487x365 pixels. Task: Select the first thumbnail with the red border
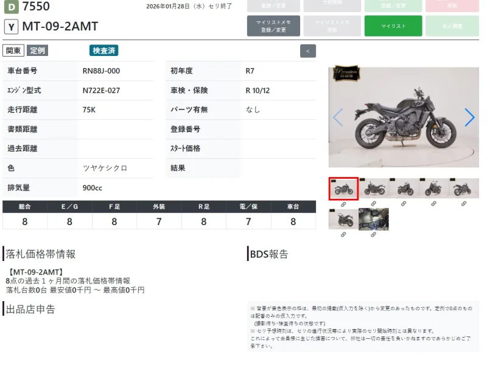click(x=343, y=189)
